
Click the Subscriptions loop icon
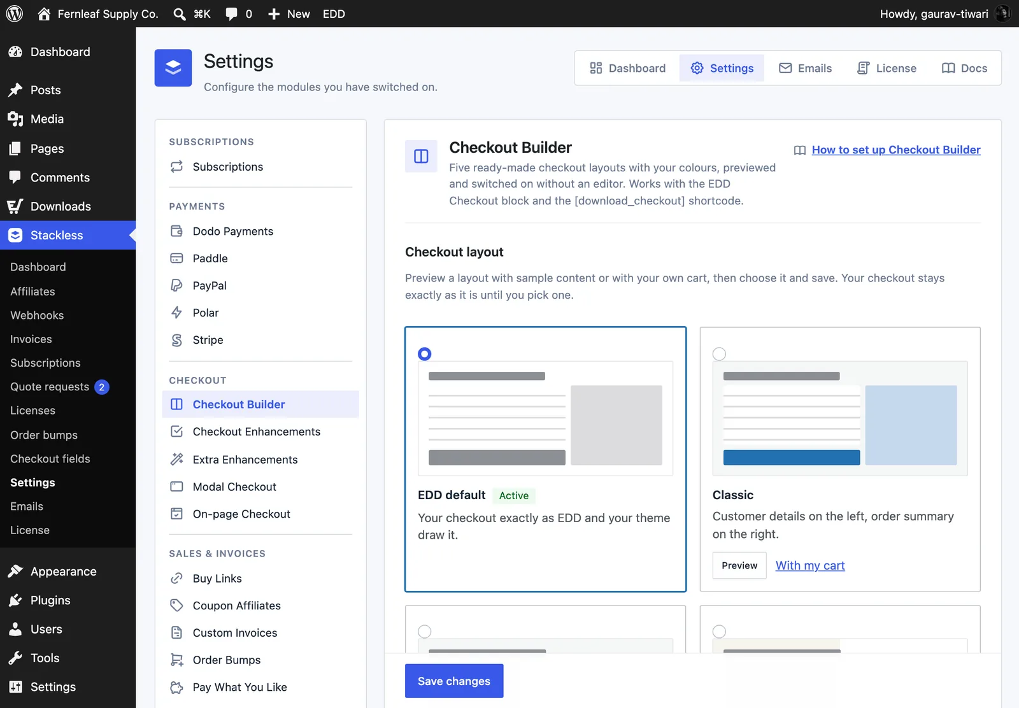point(176,167)
